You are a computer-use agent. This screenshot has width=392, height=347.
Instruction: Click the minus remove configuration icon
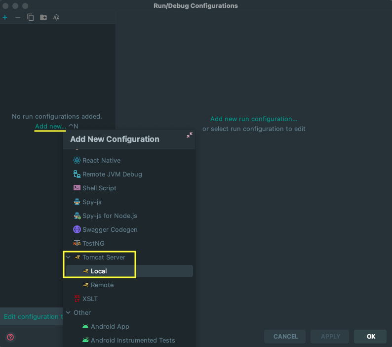pos(17,17)
